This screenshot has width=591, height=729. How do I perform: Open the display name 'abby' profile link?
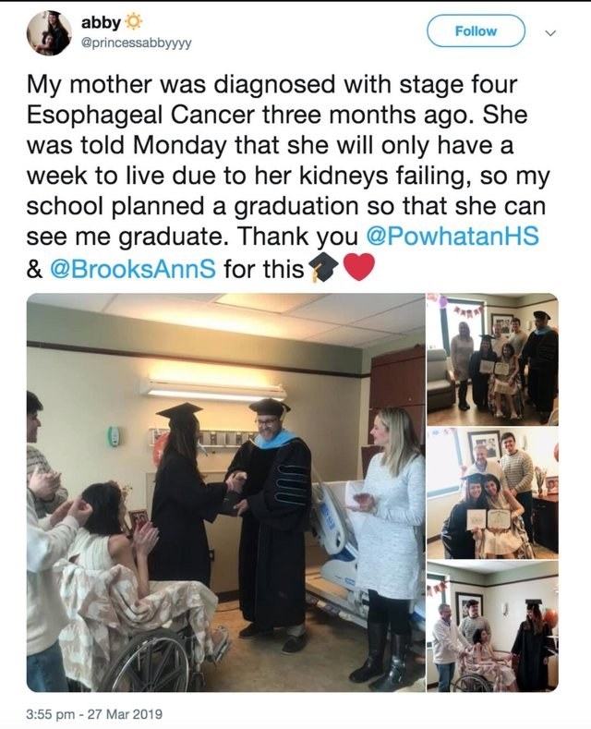click(100, 21)
